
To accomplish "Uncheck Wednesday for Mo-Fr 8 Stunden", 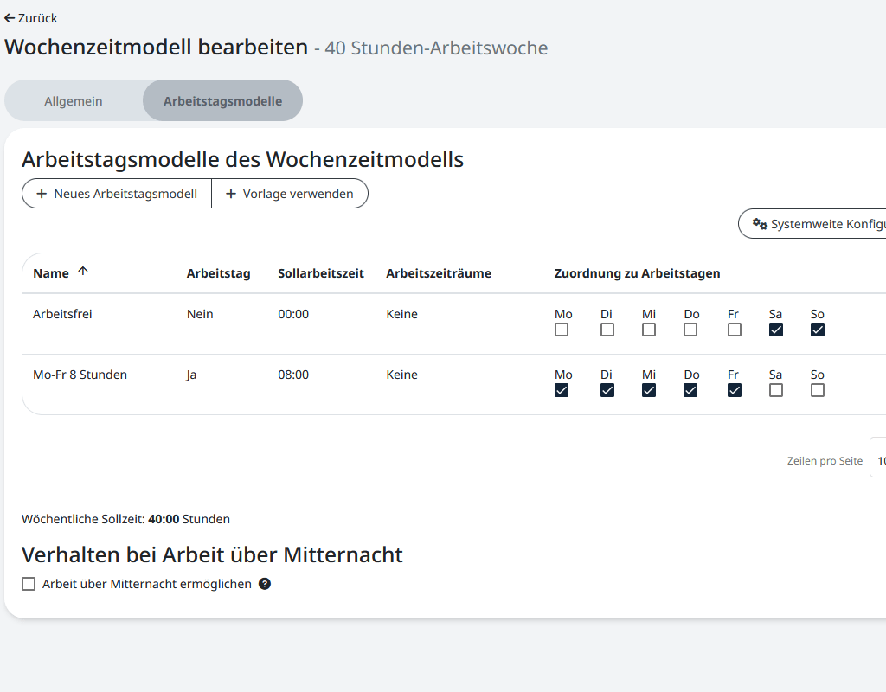I will click(x=649, y=390).
